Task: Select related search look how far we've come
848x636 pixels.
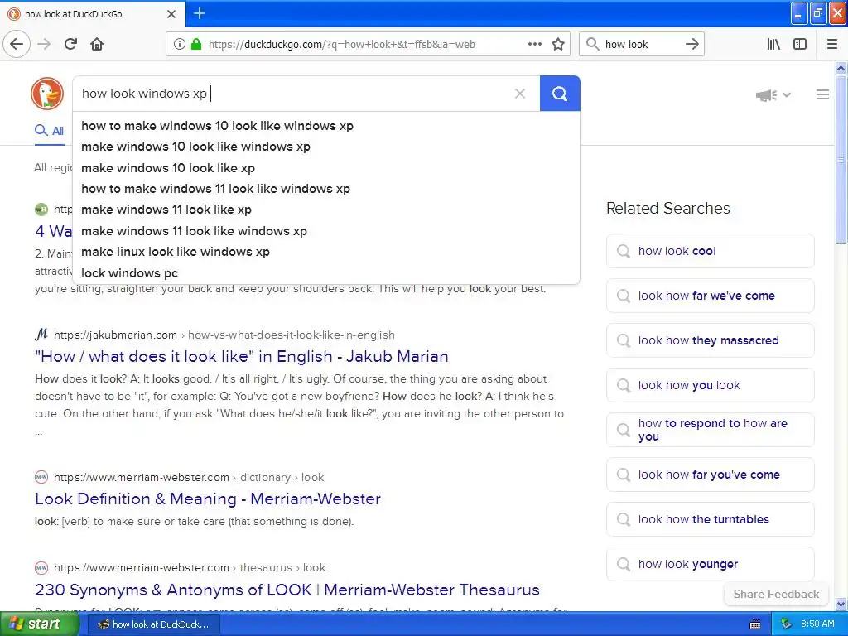Action: tap(710, 296)
